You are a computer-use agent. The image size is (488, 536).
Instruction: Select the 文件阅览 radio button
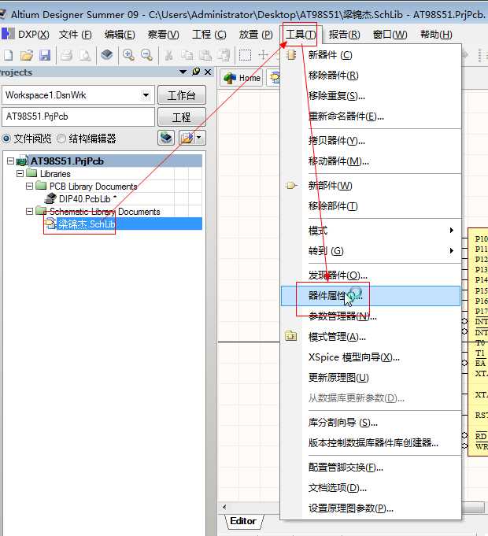click(6, 139)
